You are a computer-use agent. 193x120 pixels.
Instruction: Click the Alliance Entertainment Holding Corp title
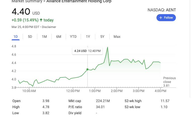click(x=79, y=1)
